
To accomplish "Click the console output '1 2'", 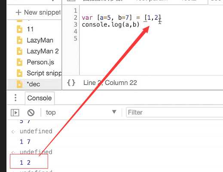I will click(25, 163).
